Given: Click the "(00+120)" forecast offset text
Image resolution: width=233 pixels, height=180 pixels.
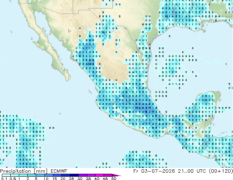Looking at the screenshot, I should click(x=221, y=171).
